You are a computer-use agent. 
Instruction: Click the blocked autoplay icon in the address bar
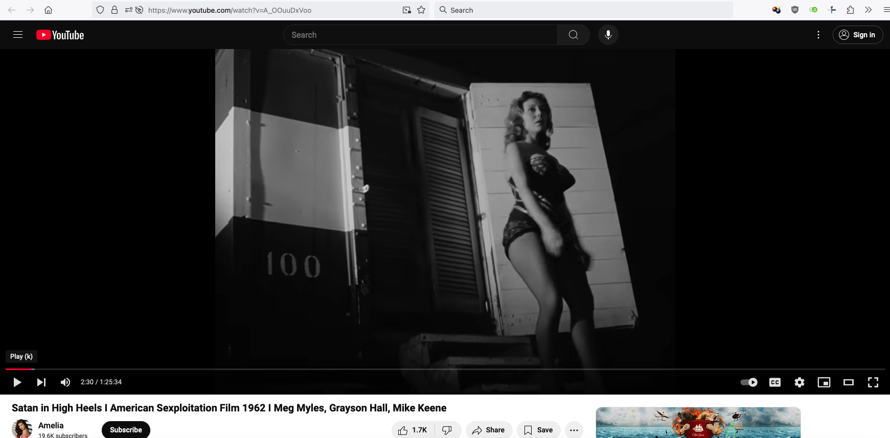pyautogui.click(x=139, y=10)
